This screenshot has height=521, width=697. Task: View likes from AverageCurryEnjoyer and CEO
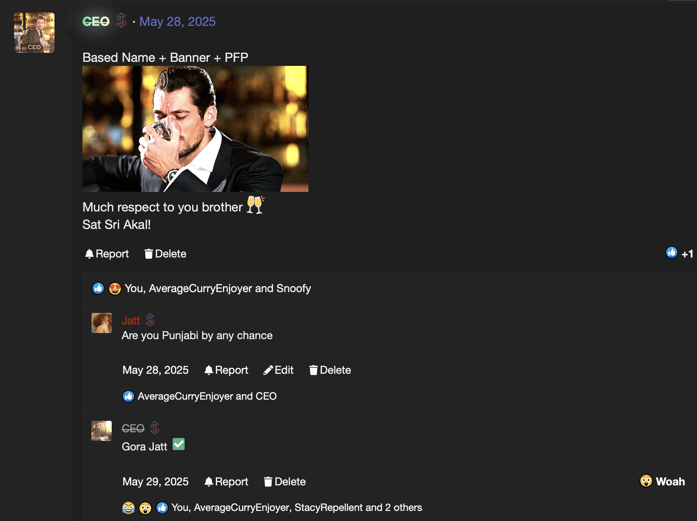pyautogui.click(x=207, y=396)
